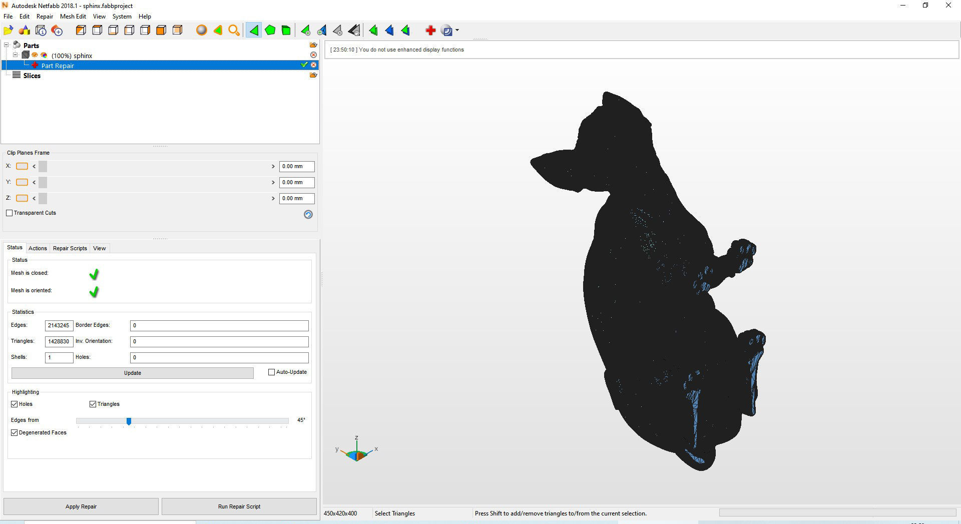This screenshot has height=524, width=961.
Task: Click the X clip plane right arrow
Action: (x=273, y=166)
